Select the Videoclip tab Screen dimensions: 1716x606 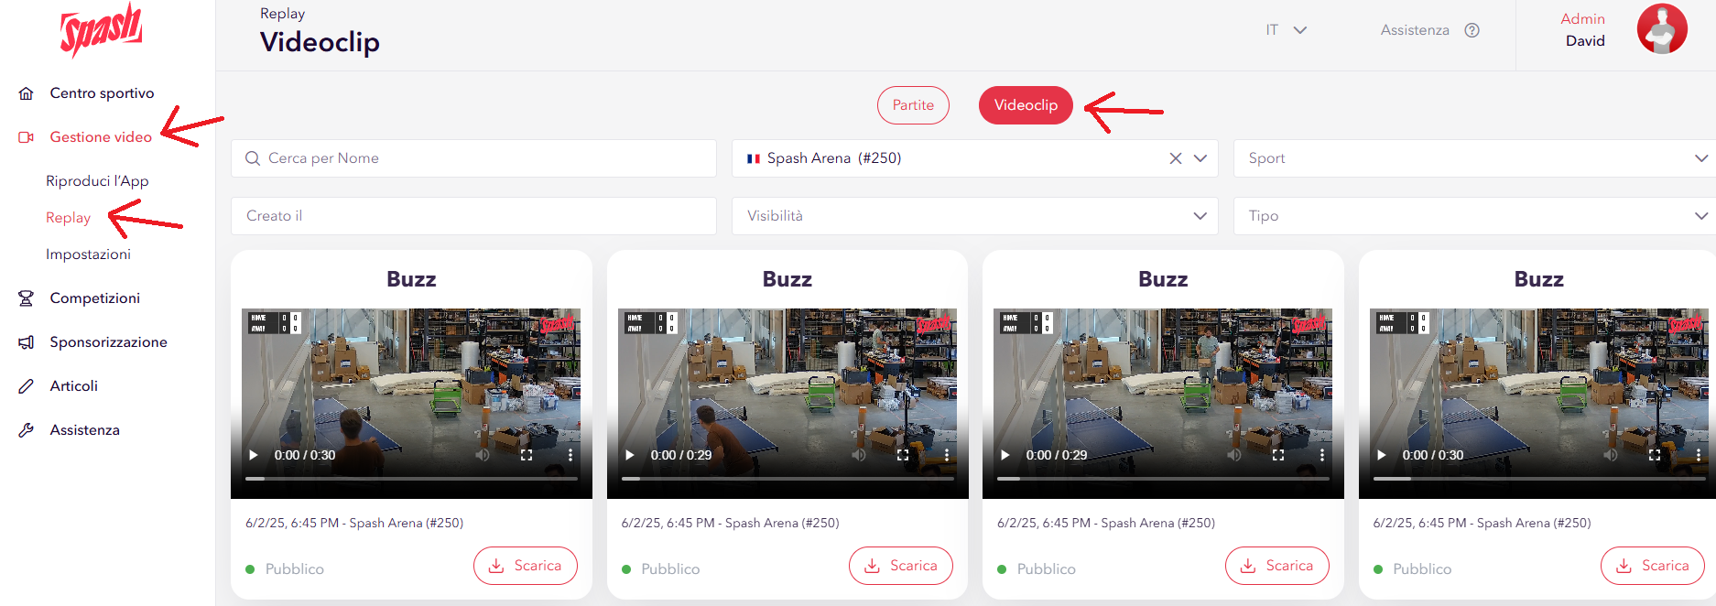click(x=1025, y=105)
